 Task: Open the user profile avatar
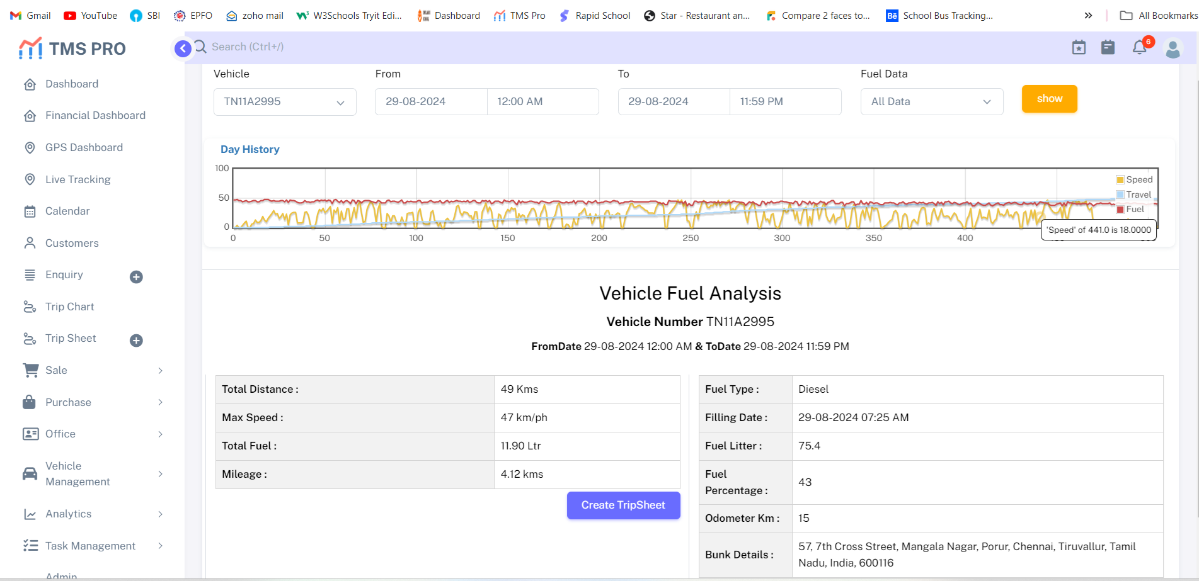click(1173, 48)
